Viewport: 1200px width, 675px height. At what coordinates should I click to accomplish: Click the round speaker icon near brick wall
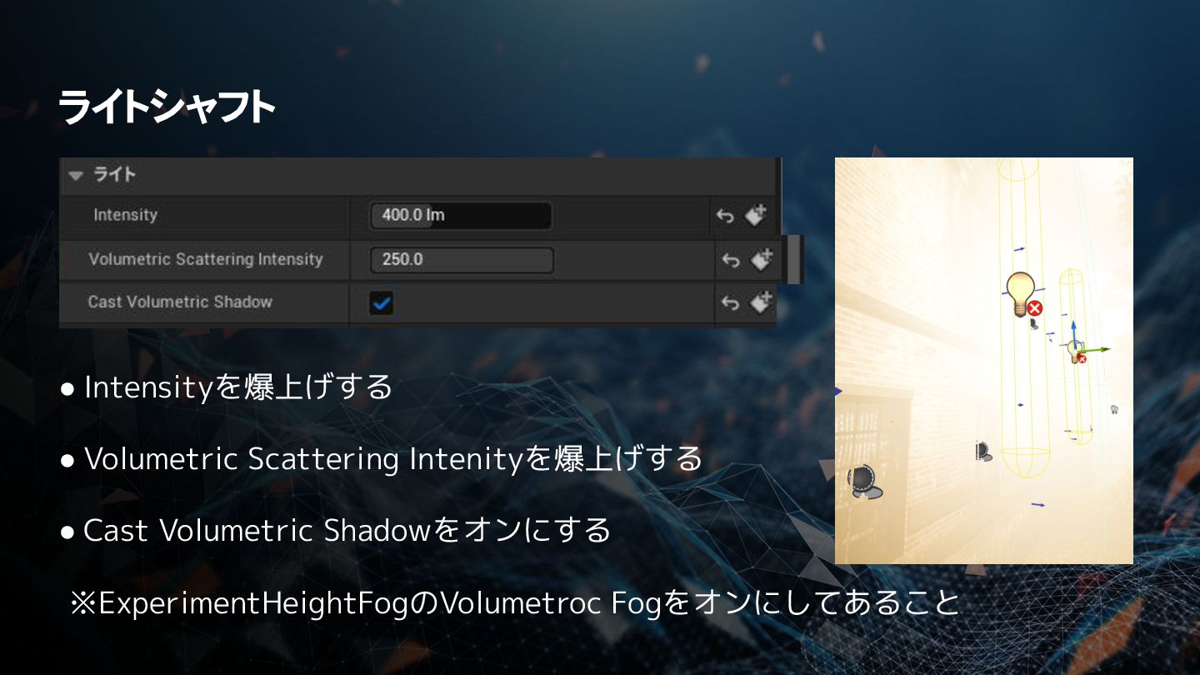862,479
